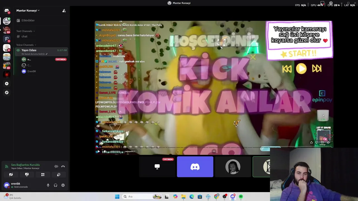Select the screen-share tile marked YAYINDA
The height and width of the screenshot is (201, 358).
157,167
